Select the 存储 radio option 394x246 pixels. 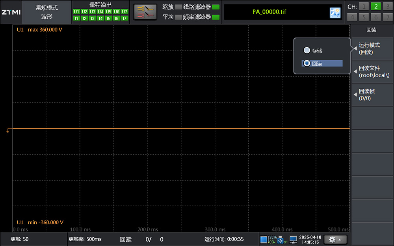coord(307,50)
